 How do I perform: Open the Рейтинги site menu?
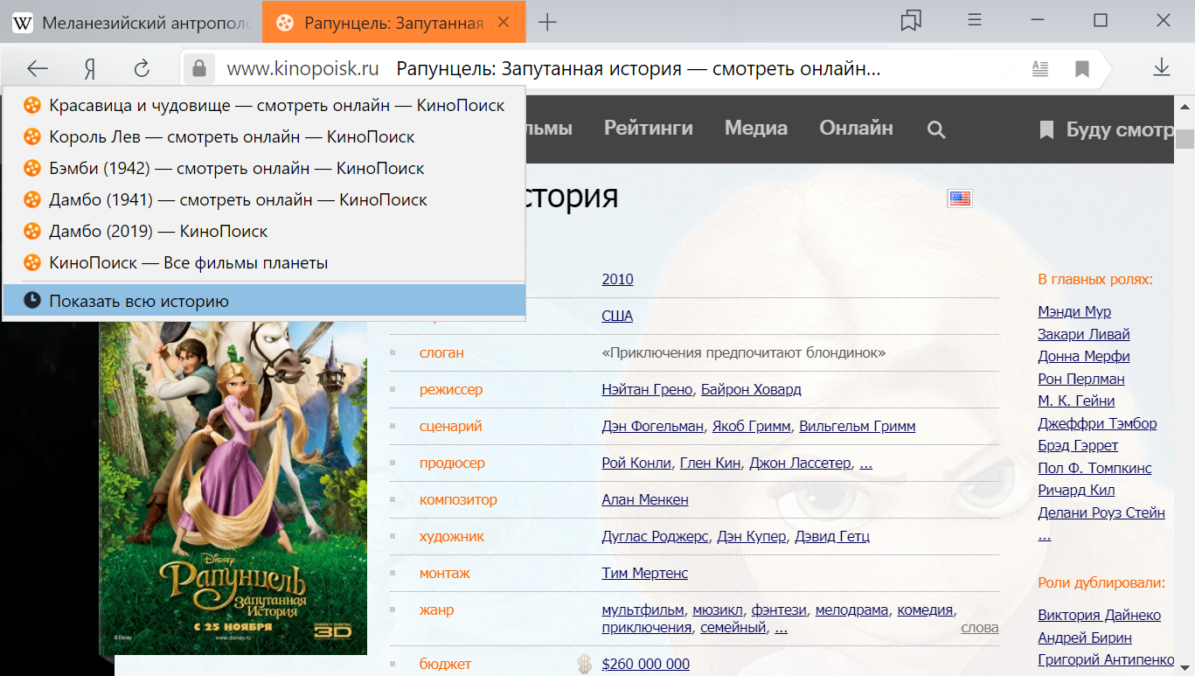[x=649, y=129]
